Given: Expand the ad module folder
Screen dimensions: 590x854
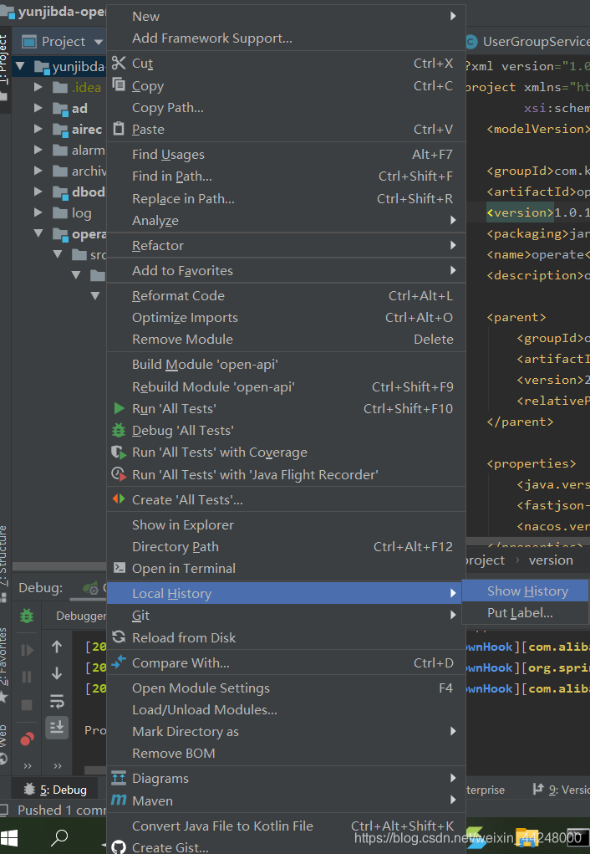Looking at the screenshot, I should click(38, 108).
